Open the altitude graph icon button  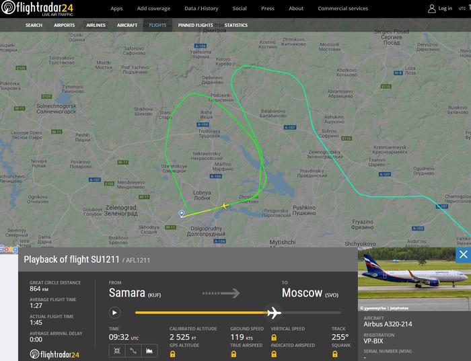tap(149, 350)
